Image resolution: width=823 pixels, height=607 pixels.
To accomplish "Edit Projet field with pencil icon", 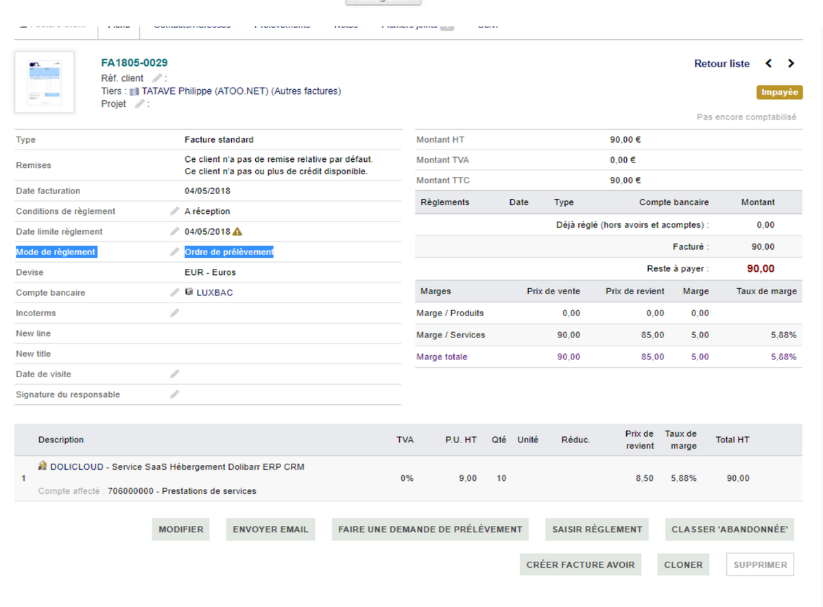I will pyautogui.click(x=140, y=104).
